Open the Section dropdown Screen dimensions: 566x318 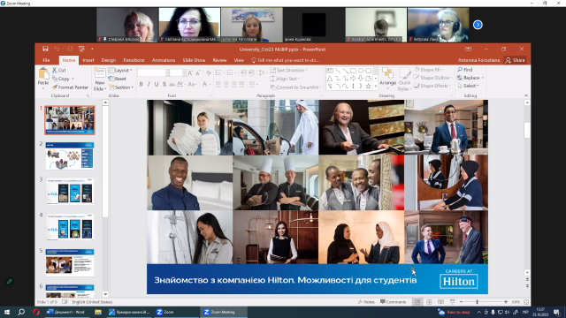(121, 87)
